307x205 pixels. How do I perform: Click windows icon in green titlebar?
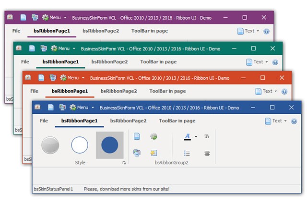(x=44, y=48)
